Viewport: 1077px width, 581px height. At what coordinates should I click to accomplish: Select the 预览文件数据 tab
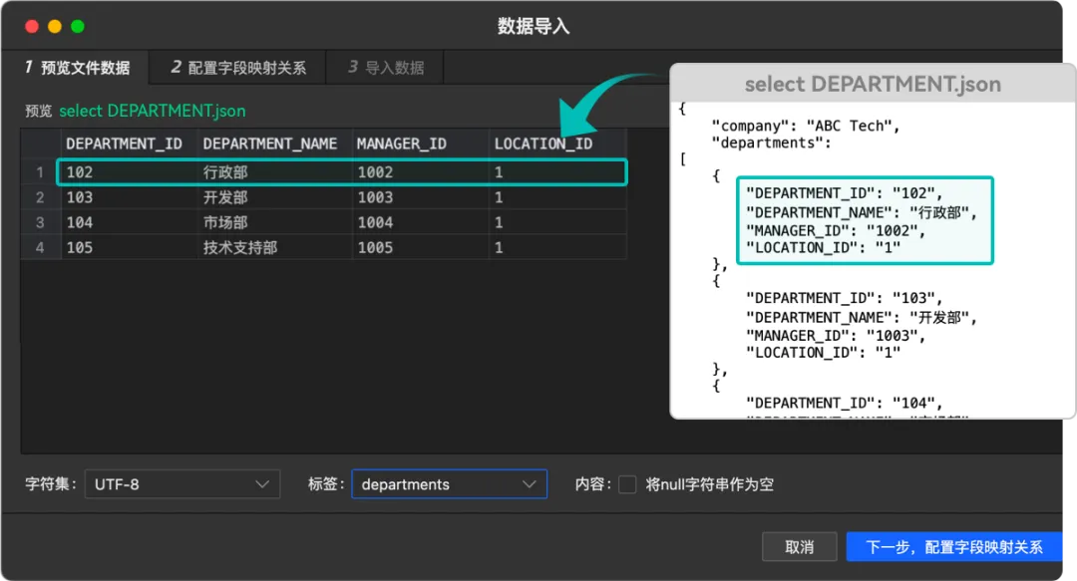click(80, 68)
